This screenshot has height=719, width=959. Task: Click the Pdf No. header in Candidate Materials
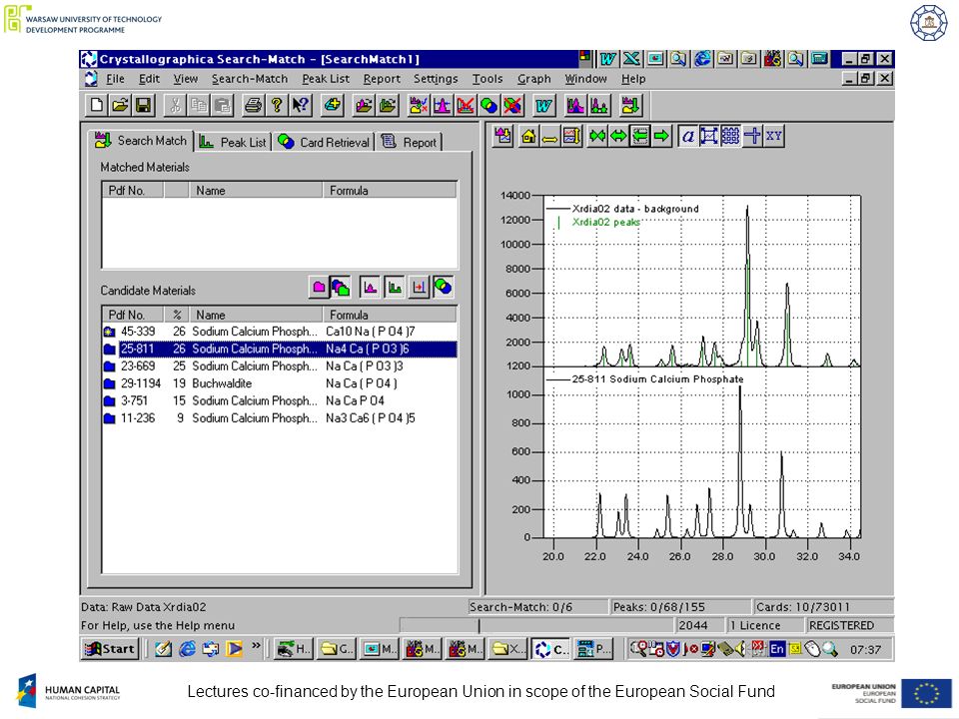[133, 315]
